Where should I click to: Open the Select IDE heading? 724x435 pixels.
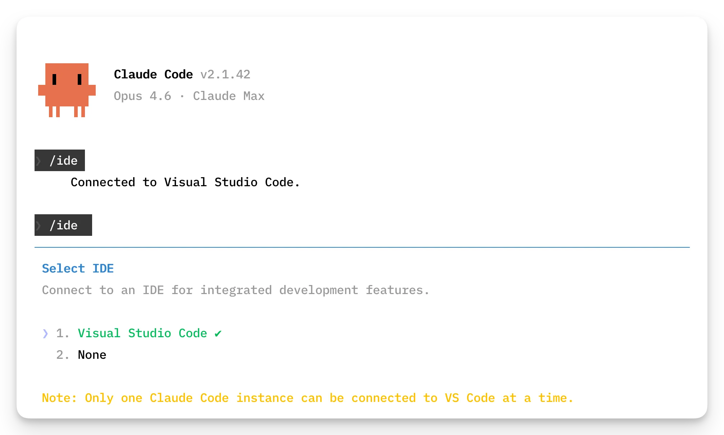[x=78, y=268]
